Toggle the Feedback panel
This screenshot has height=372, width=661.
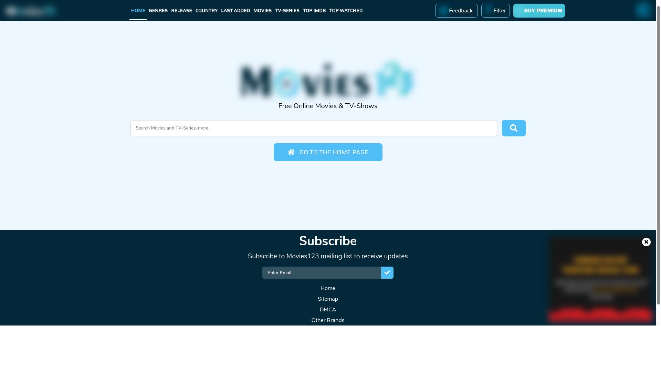(456, 11)
